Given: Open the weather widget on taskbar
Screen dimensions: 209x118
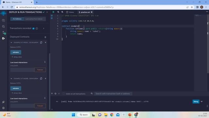Looking at the screenshot, I should coord(7,115).
